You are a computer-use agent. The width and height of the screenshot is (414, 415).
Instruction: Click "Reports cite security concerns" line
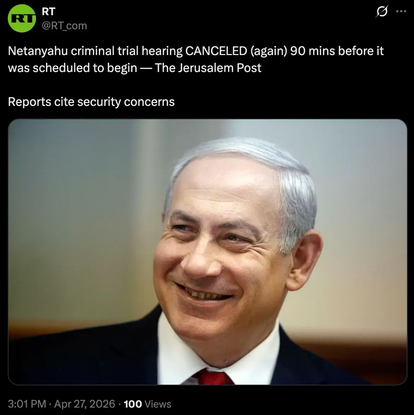[91, 102]
